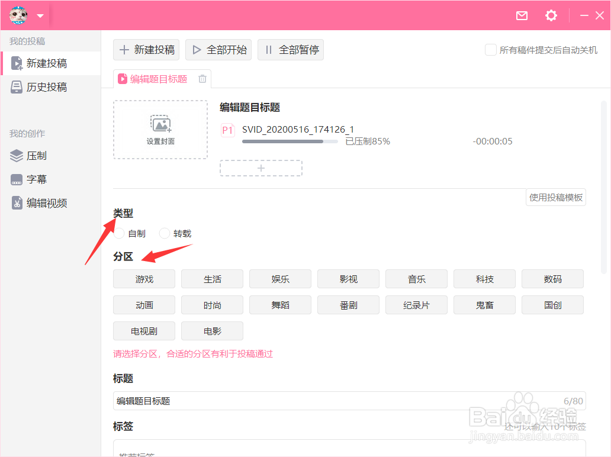Select the 自制 radio button
Image resolution: width=611 pixels, height=457 pixels.
pyautogui.click(x=120, y=233)
